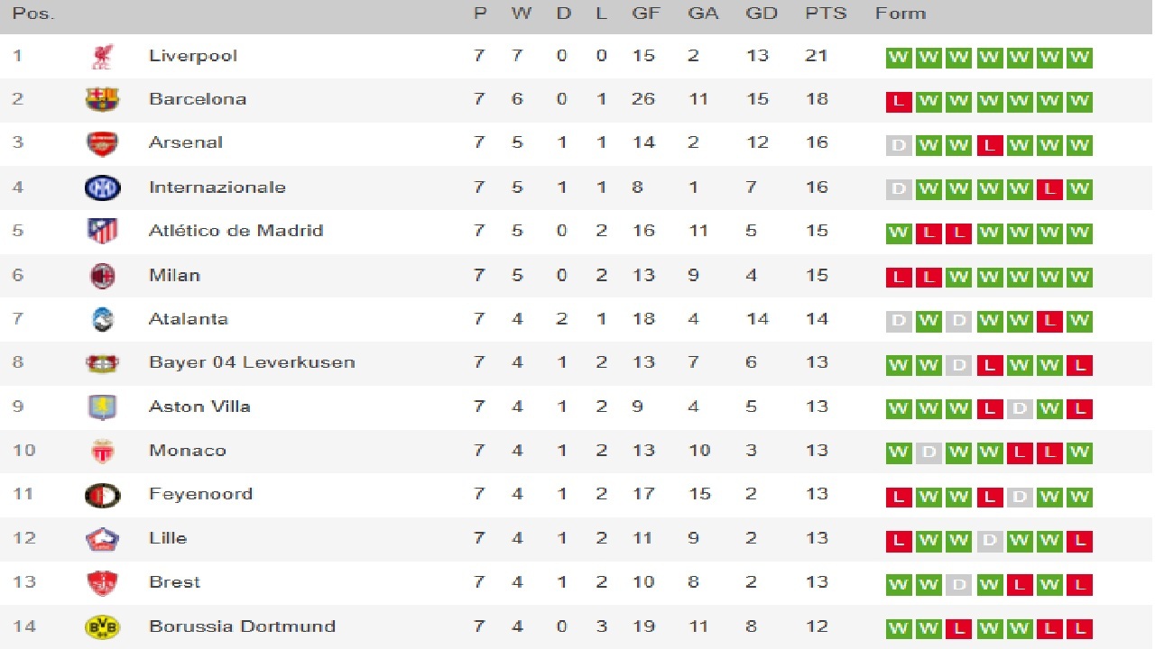Open the Lille team link

click(x=168, y=538)
